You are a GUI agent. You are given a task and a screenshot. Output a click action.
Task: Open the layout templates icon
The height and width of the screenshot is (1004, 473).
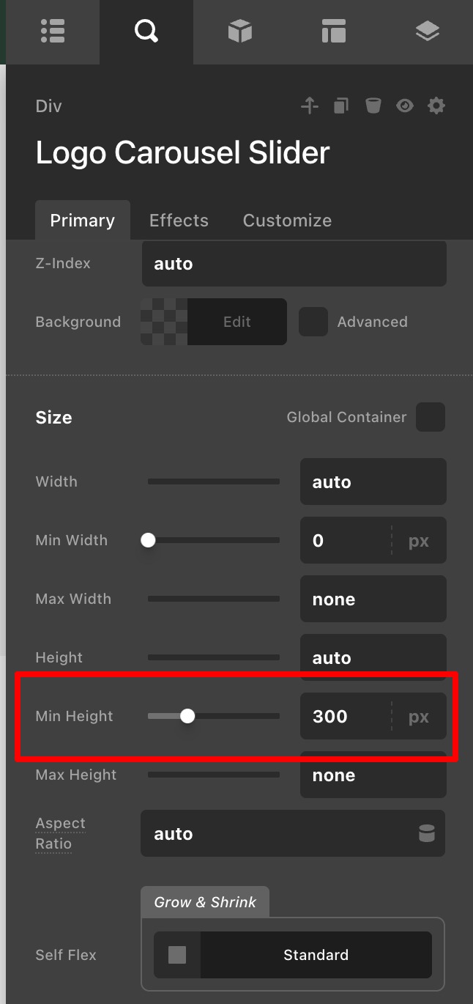333,32
